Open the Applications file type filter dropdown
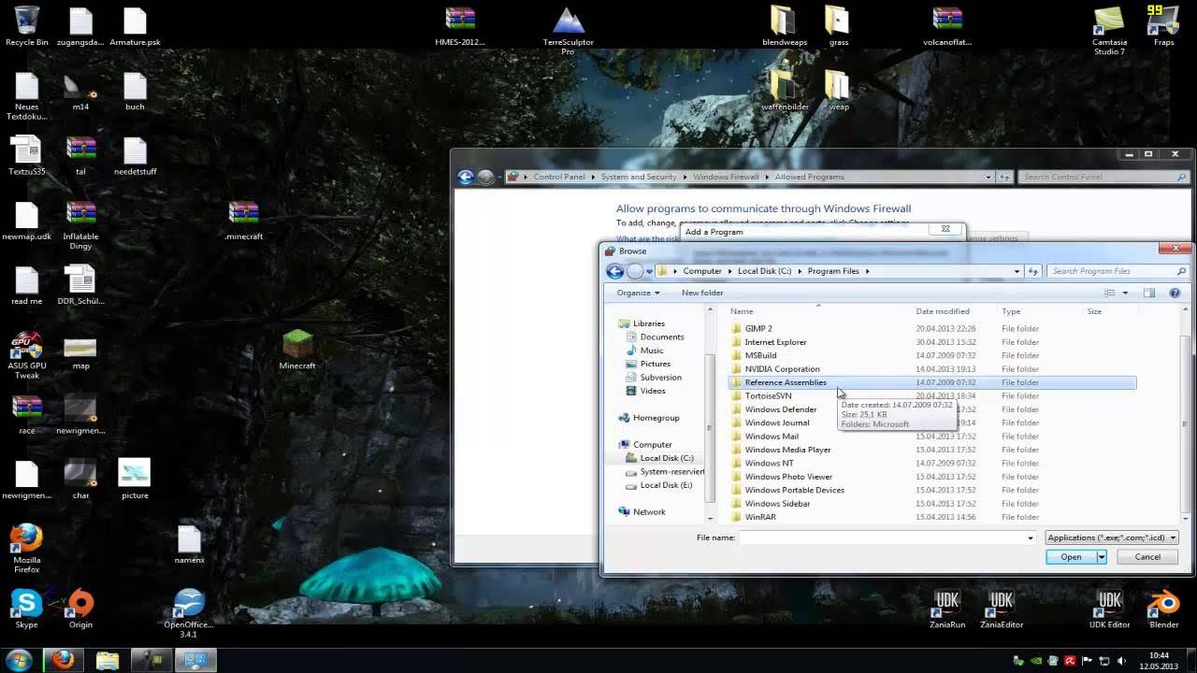 click(x=1112, y=537)
